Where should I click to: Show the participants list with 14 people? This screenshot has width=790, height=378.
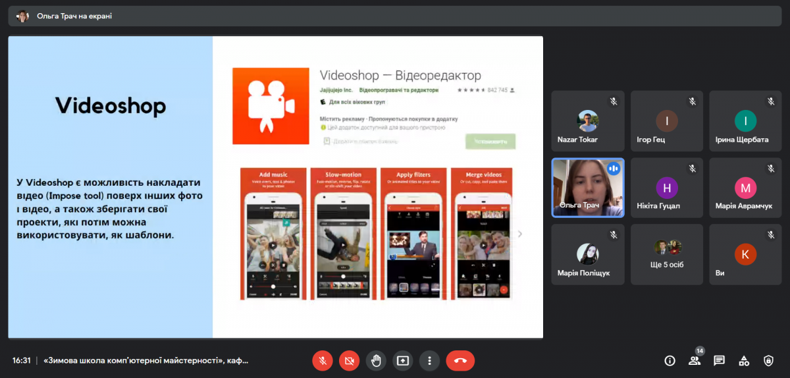pyautogui.click(x=695, y=360)
